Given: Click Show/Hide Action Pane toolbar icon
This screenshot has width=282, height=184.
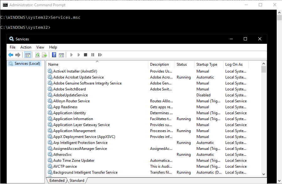Looking at the screenshot, I should tap(61, 55).
